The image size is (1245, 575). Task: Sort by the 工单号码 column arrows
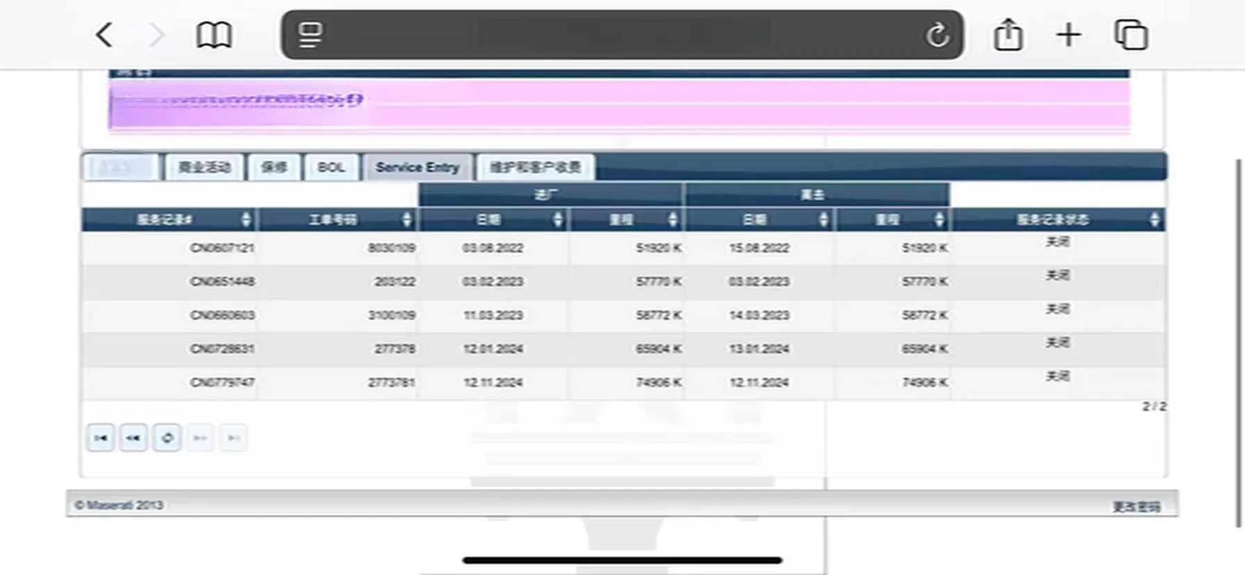click(406, 219)
